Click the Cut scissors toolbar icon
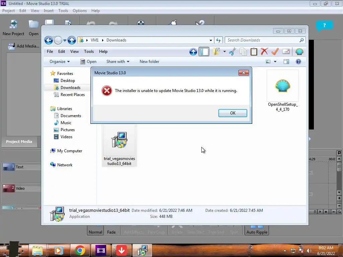Viewport: 343px width, 257px height. [232, 52]
